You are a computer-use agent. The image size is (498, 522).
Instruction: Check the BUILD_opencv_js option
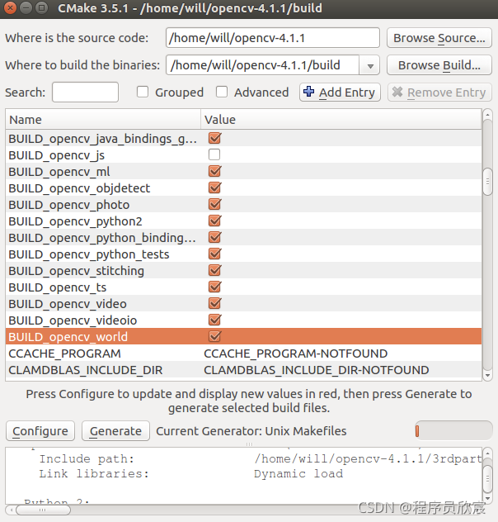point(214,155)
